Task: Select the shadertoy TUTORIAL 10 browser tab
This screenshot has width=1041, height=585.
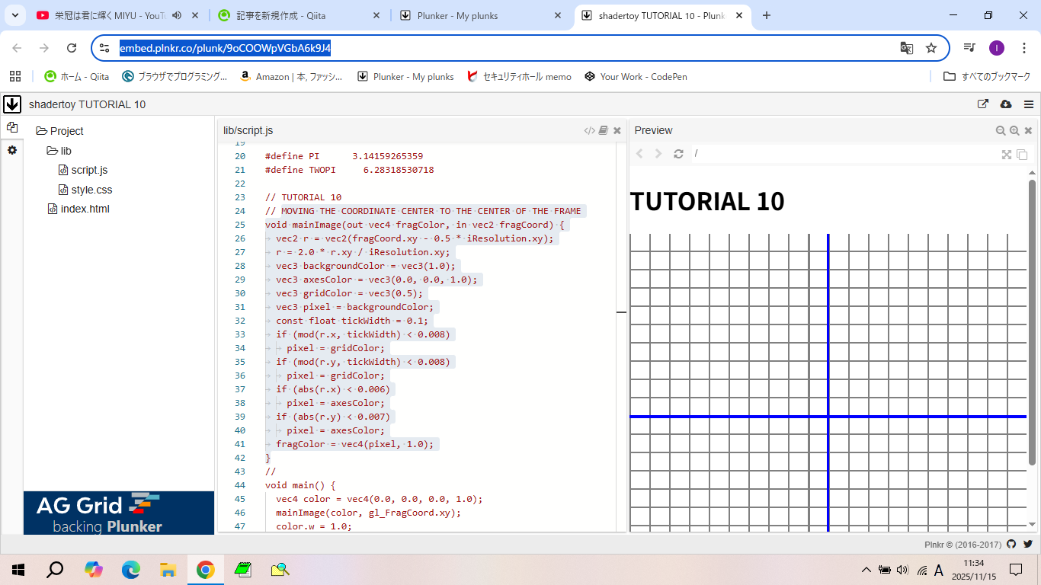Action: point(663,15)
